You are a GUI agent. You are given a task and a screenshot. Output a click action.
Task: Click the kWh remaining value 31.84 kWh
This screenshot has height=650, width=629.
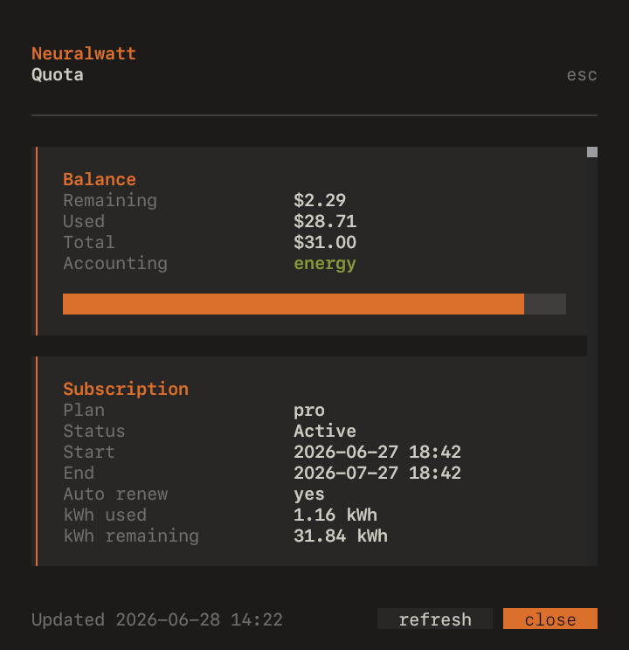pos(341,536)
